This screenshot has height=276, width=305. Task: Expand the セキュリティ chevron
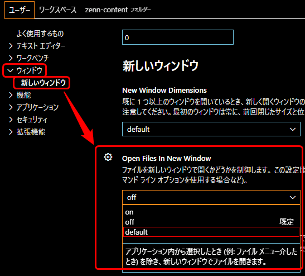pyautogui.click(x=11, y=120)
